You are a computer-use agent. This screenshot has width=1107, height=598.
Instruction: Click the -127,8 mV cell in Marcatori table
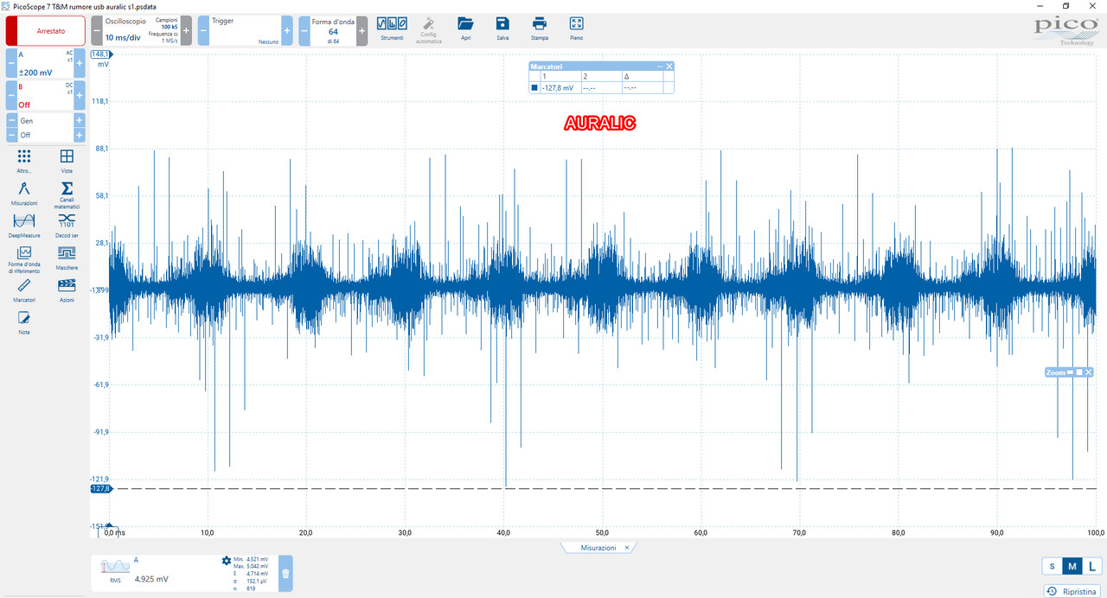(x=559, y=87)
